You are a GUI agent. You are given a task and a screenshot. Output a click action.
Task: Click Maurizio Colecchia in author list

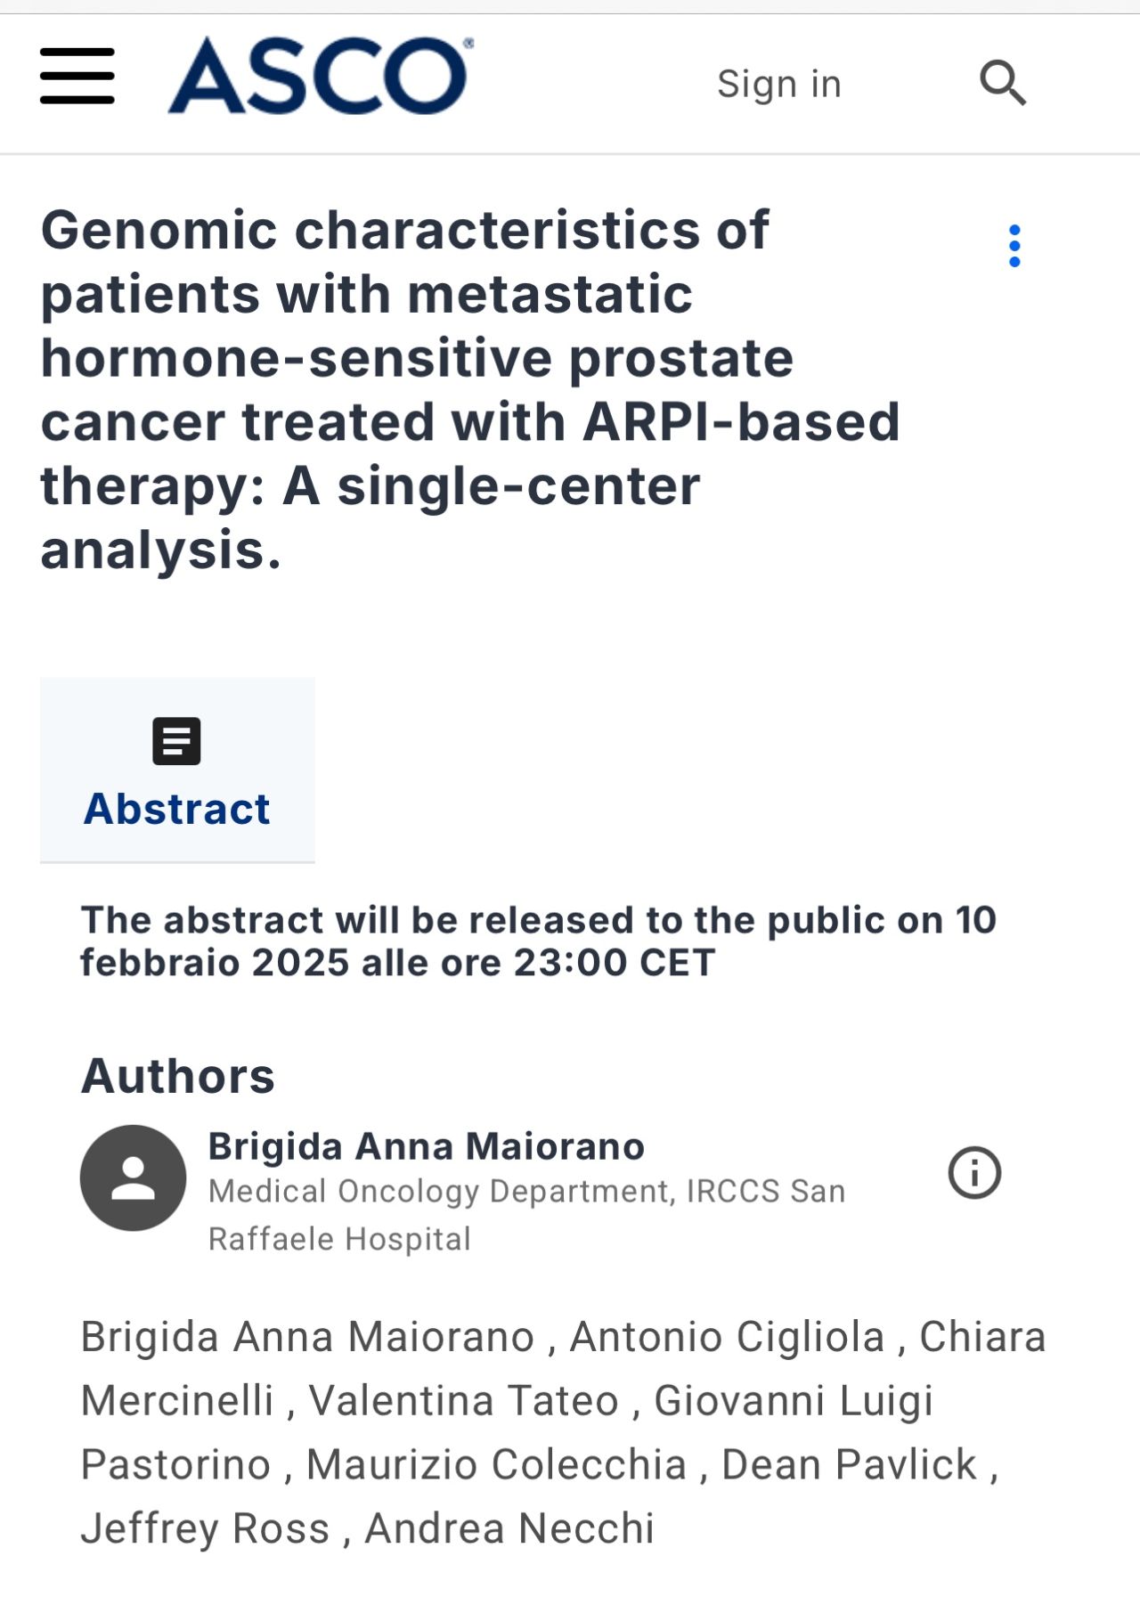[496, 1464]
